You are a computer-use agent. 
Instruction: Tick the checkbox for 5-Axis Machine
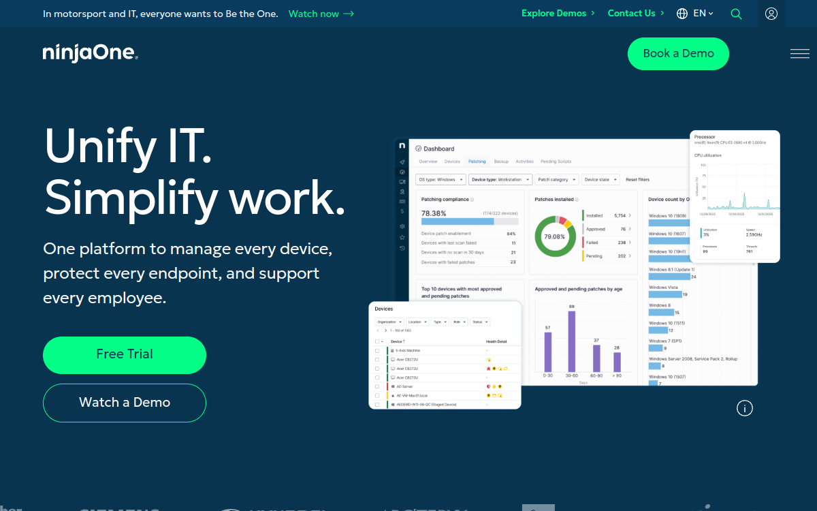click(377, 350)
